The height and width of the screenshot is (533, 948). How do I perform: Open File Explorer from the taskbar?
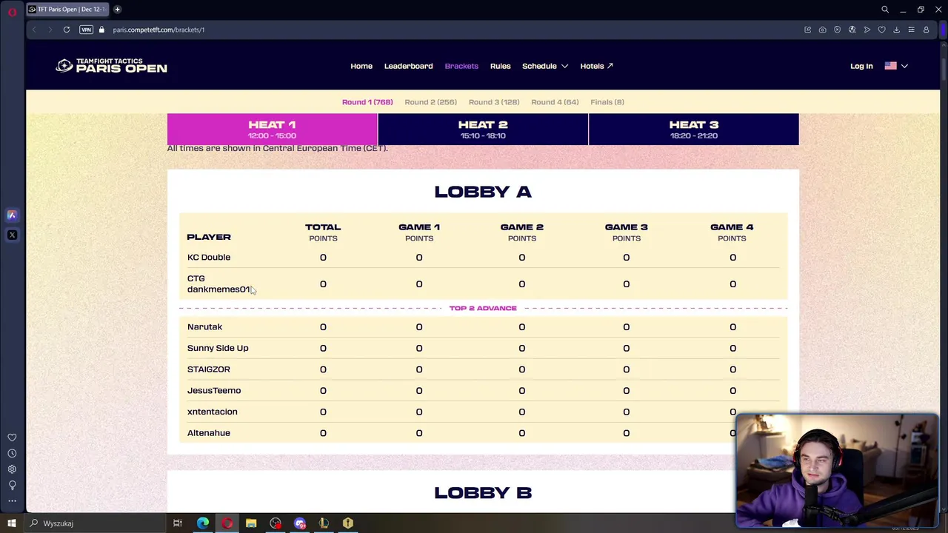pyautogui.click(x=251, y=523)
